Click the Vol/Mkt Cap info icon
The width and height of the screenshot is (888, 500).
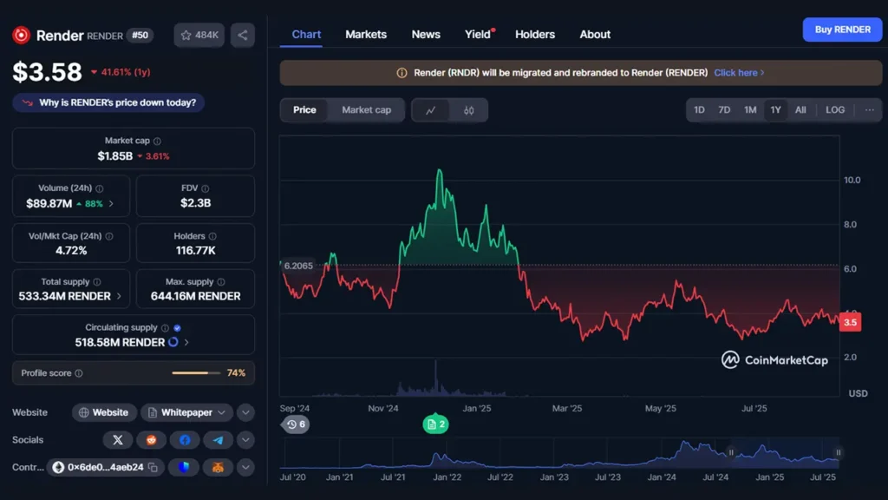point(109,236)
